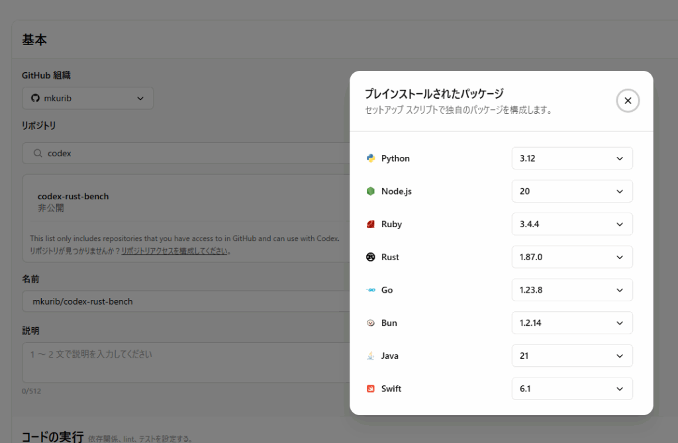
Task: Click the Swift logo icon
Action: (x=371, y=389)
